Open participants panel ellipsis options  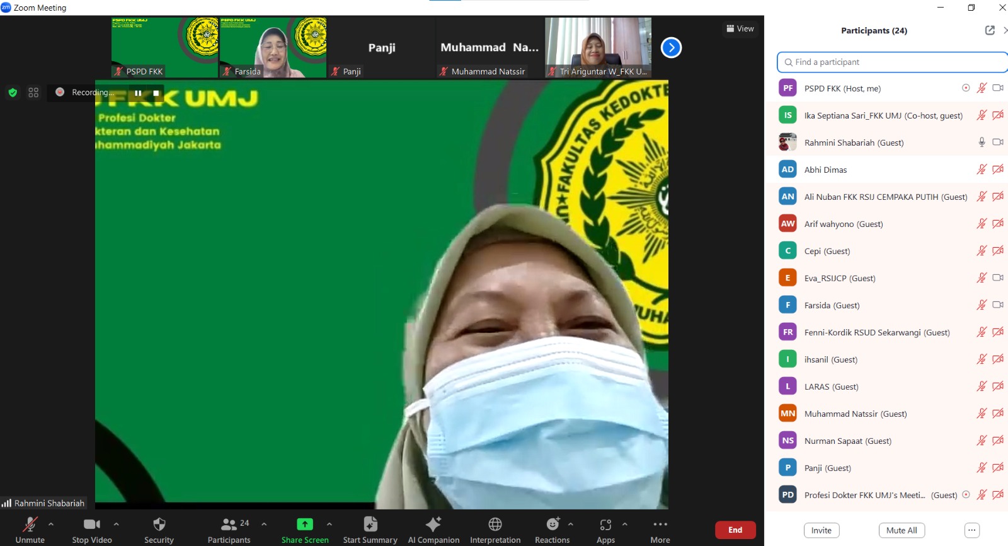pyautogui.click(x=972, y=530)
